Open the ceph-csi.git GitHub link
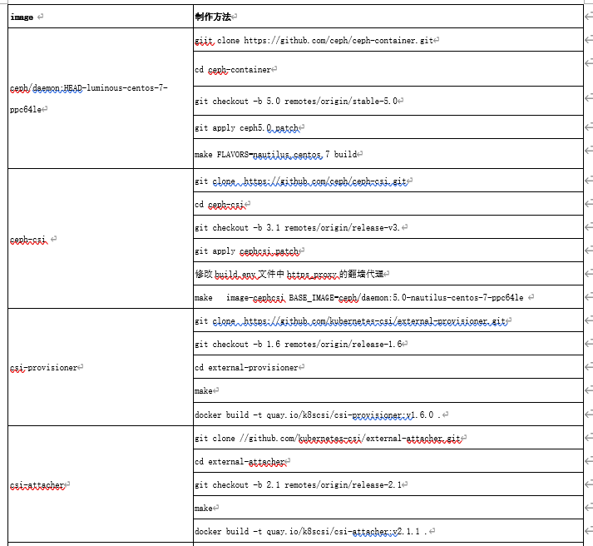Image resolution: width=593 pixels, height=546 pixels. (325, 181)
